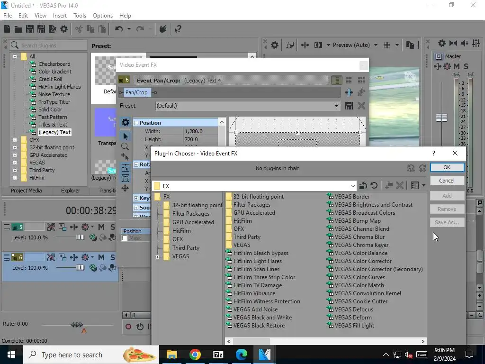The height and width of the screenshot is (364, 485).
Task: Click preview on external monitor icon
Action: click(x=290, y=45)
